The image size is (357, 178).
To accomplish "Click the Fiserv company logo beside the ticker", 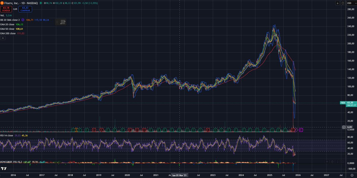I will [2, 3].
